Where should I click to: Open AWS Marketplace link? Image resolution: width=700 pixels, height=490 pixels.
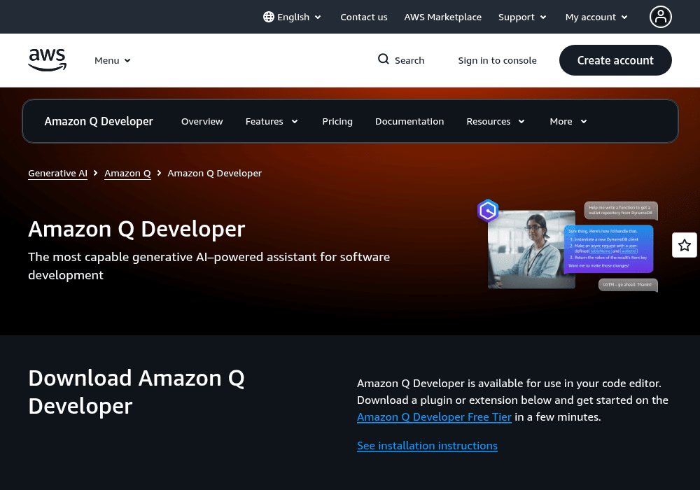click(443, 17)
